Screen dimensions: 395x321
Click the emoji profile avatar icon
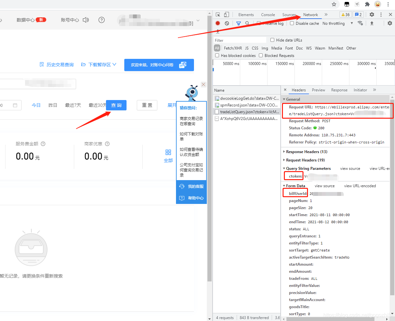pos(378,4)
